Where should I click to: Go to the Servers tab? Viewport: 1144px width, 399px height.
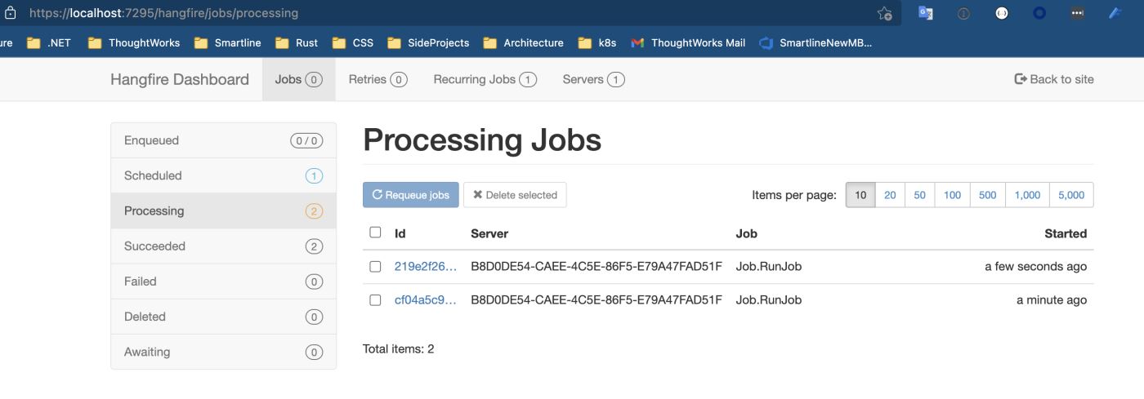click(x=593, y=79)
